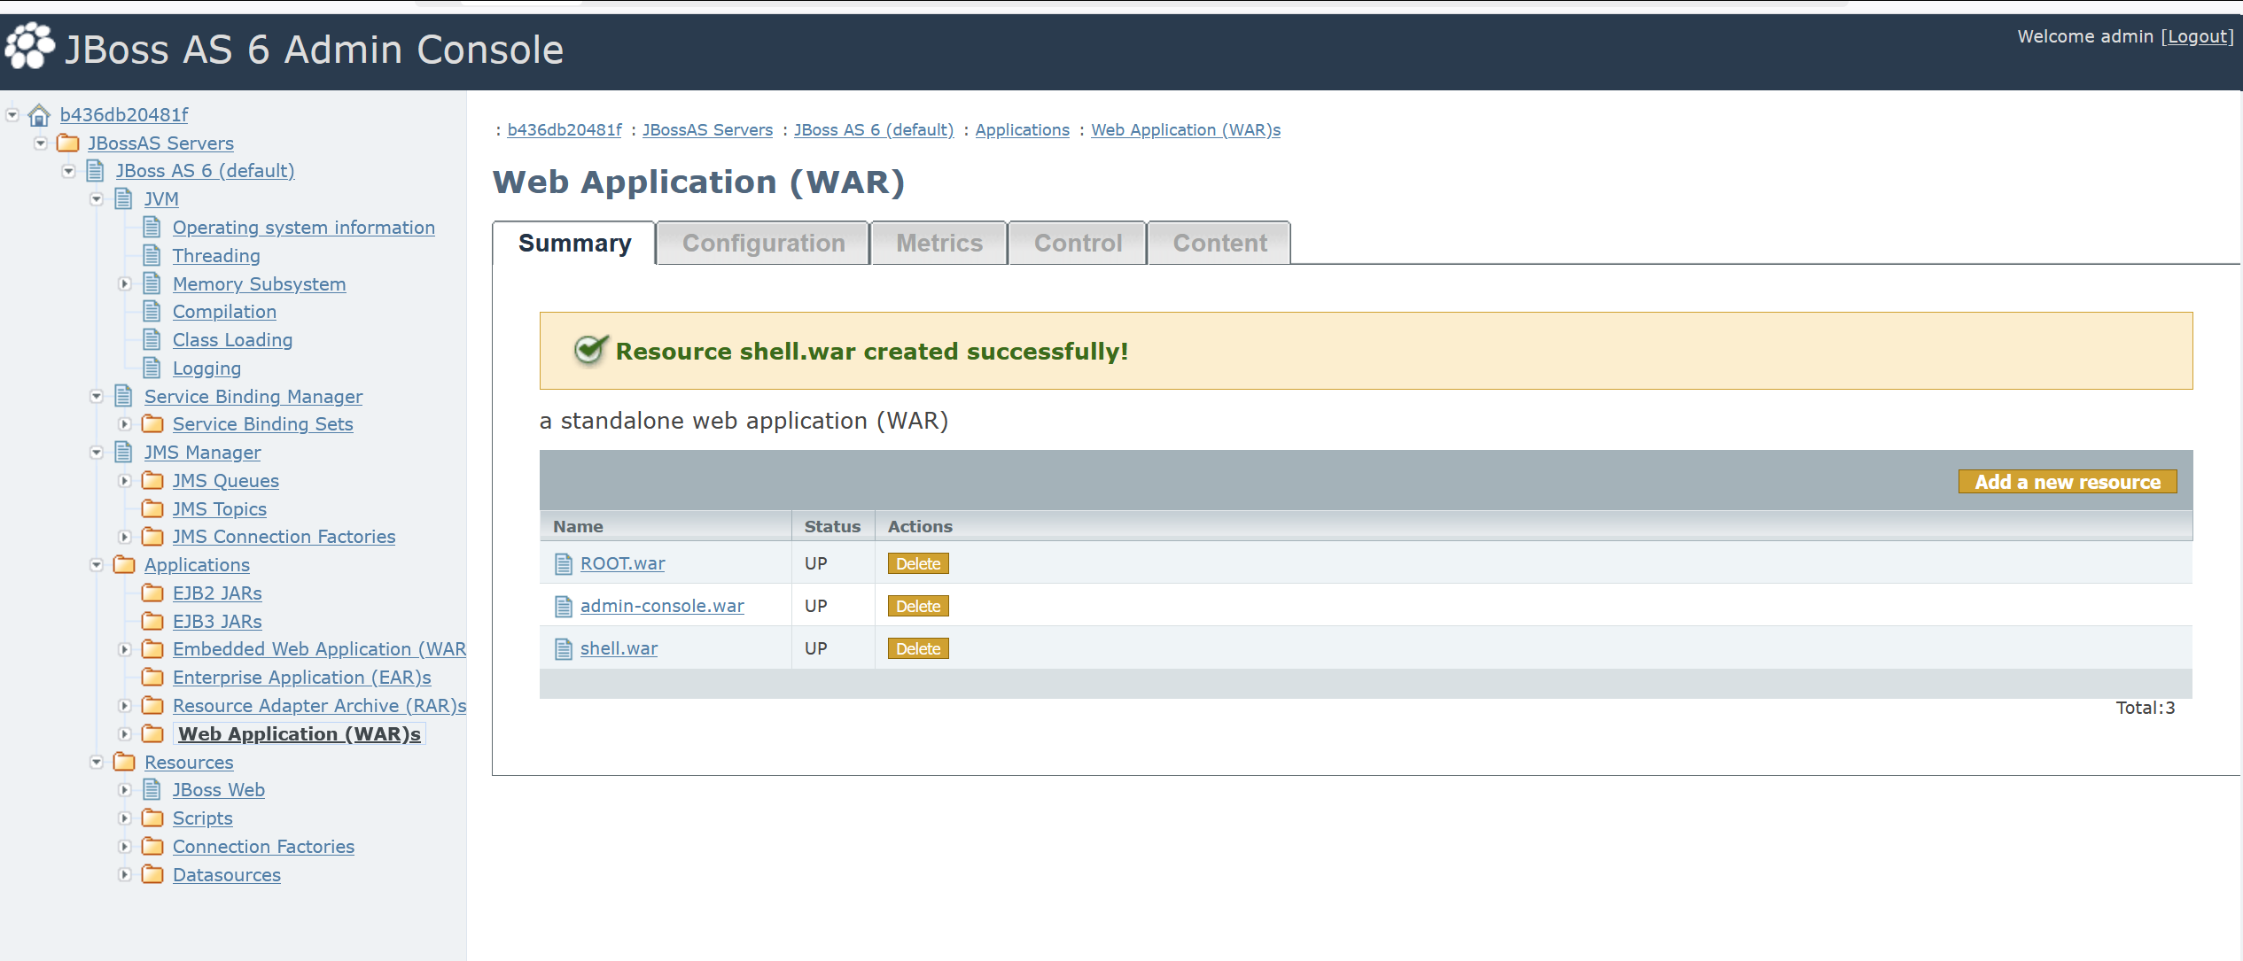Click the Applications breadcrumb link

pyautogui.click(x=1022, y=129)
